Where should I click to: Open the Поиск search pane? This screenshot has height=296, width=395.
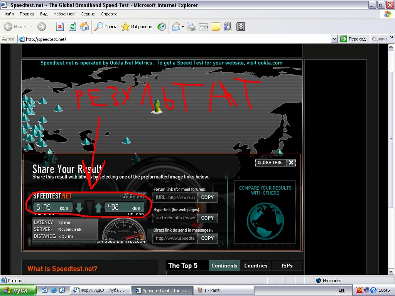click(105, 27)
